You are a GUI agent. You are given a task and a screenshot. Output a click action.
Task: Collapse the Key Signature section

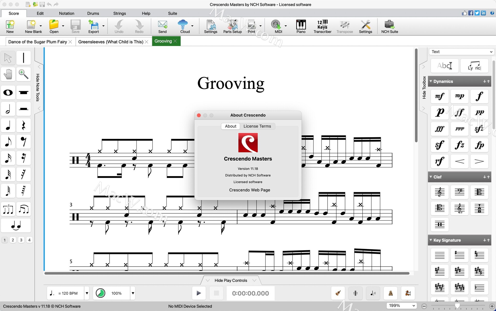(431, 240)
